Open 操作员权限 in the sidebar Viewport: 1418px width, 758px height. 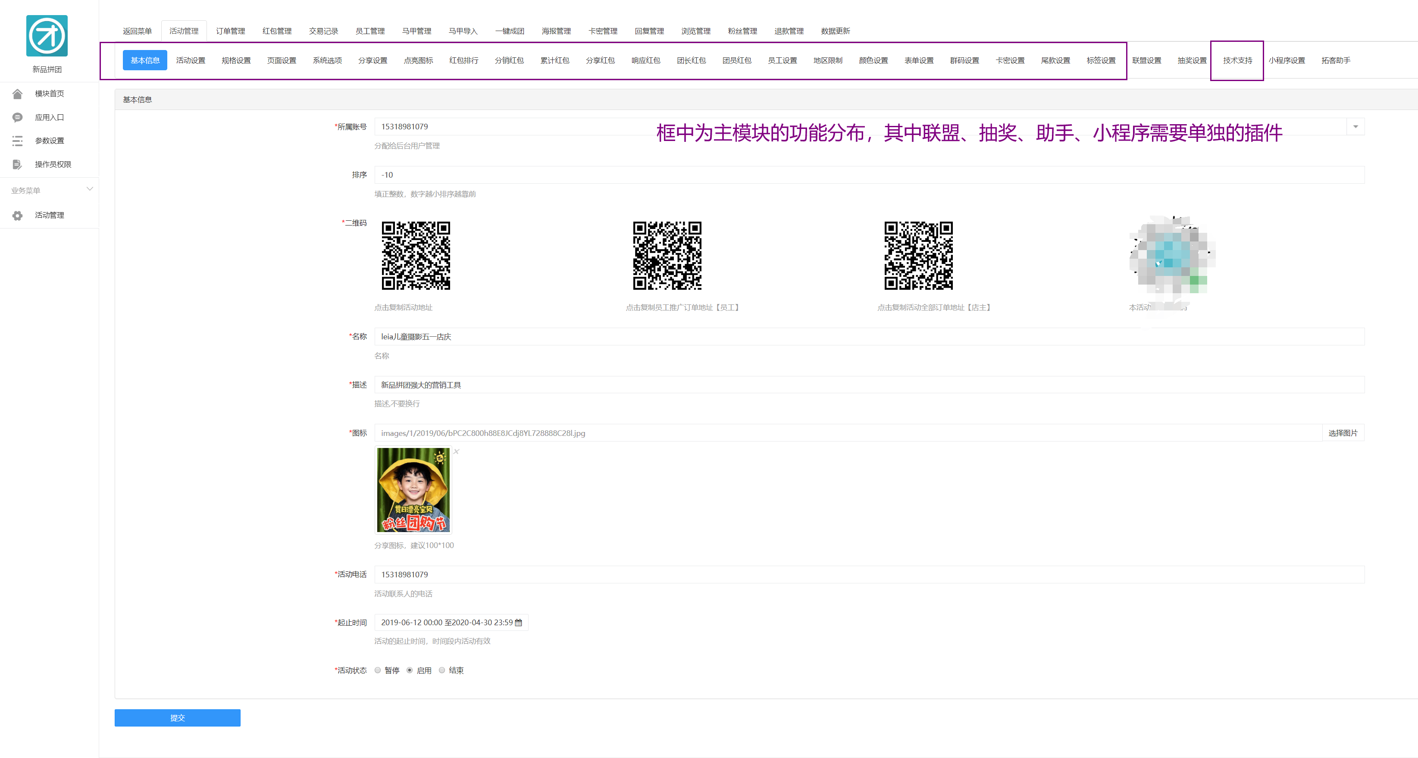[53, 164]
